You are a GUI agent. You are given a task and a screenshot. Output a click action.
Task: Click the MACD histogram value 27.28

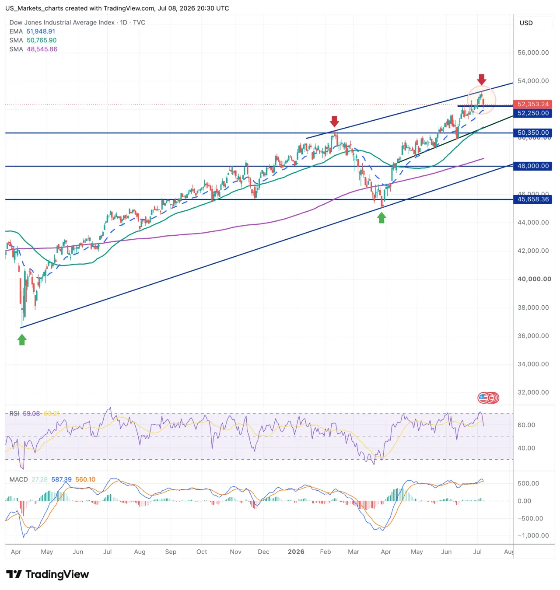39,479
